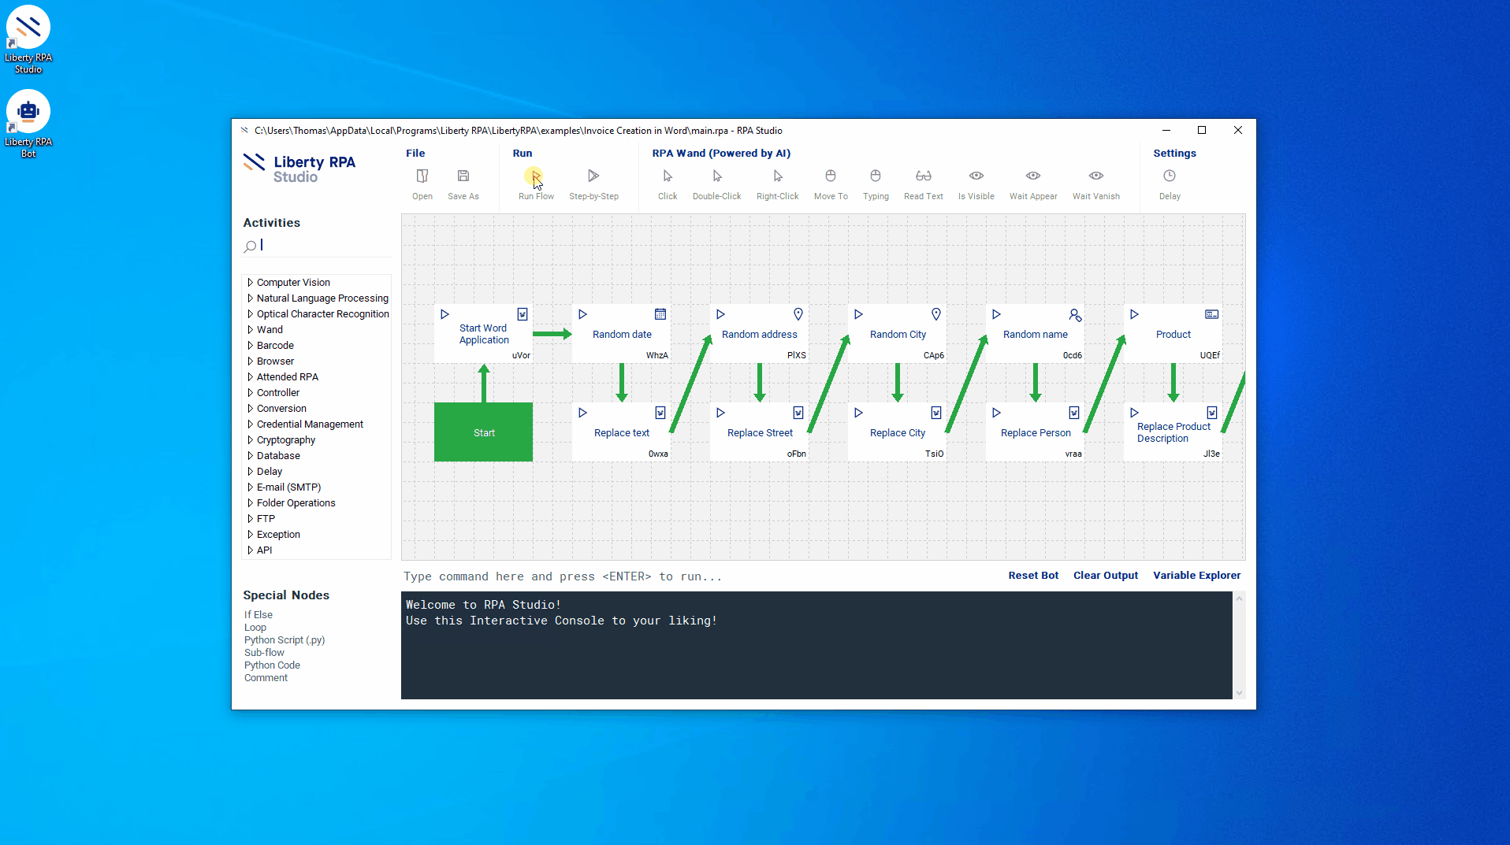Select the Typing wand tool
Screen dimensions: 1510x845
(x=875, y=176)
